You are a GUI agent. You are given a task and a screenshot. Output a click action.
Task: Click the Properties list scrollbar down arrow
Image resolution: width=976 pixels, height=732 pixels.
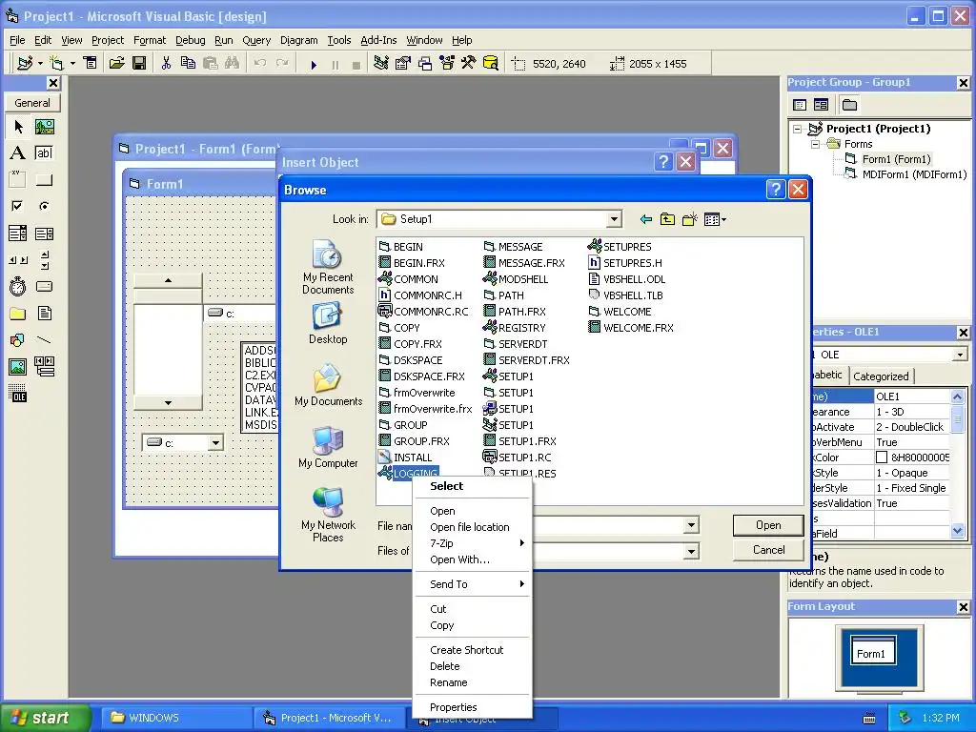[957, 531]
